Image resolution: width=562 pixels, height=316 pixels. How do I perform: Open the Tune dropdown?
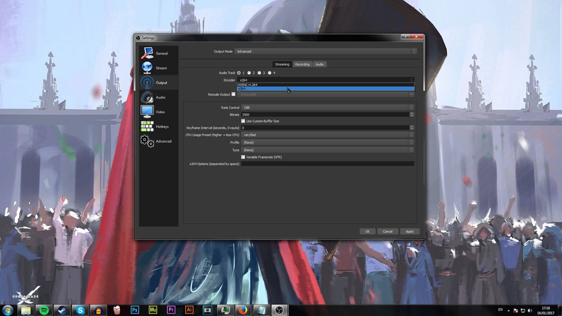pyautogui.click(x=328, y=150)
